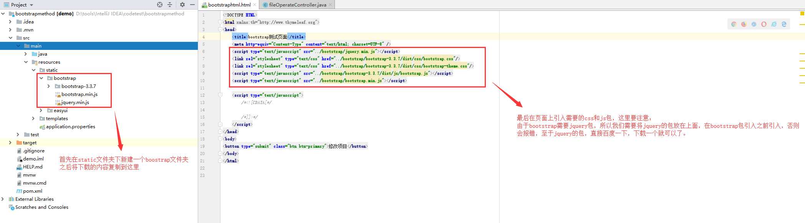Place cursor on title tag line
805x223 pixels.
click(268, 37)
